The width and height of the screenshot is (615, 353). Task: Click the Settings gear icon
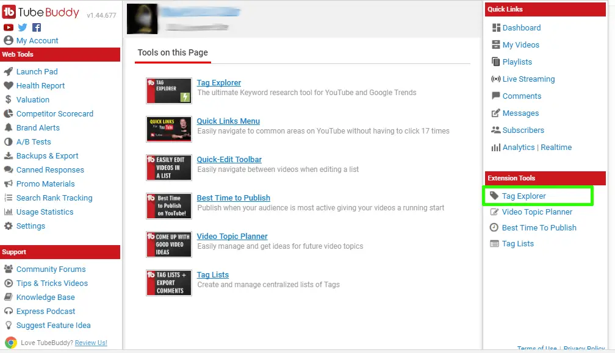pos(9,226)
